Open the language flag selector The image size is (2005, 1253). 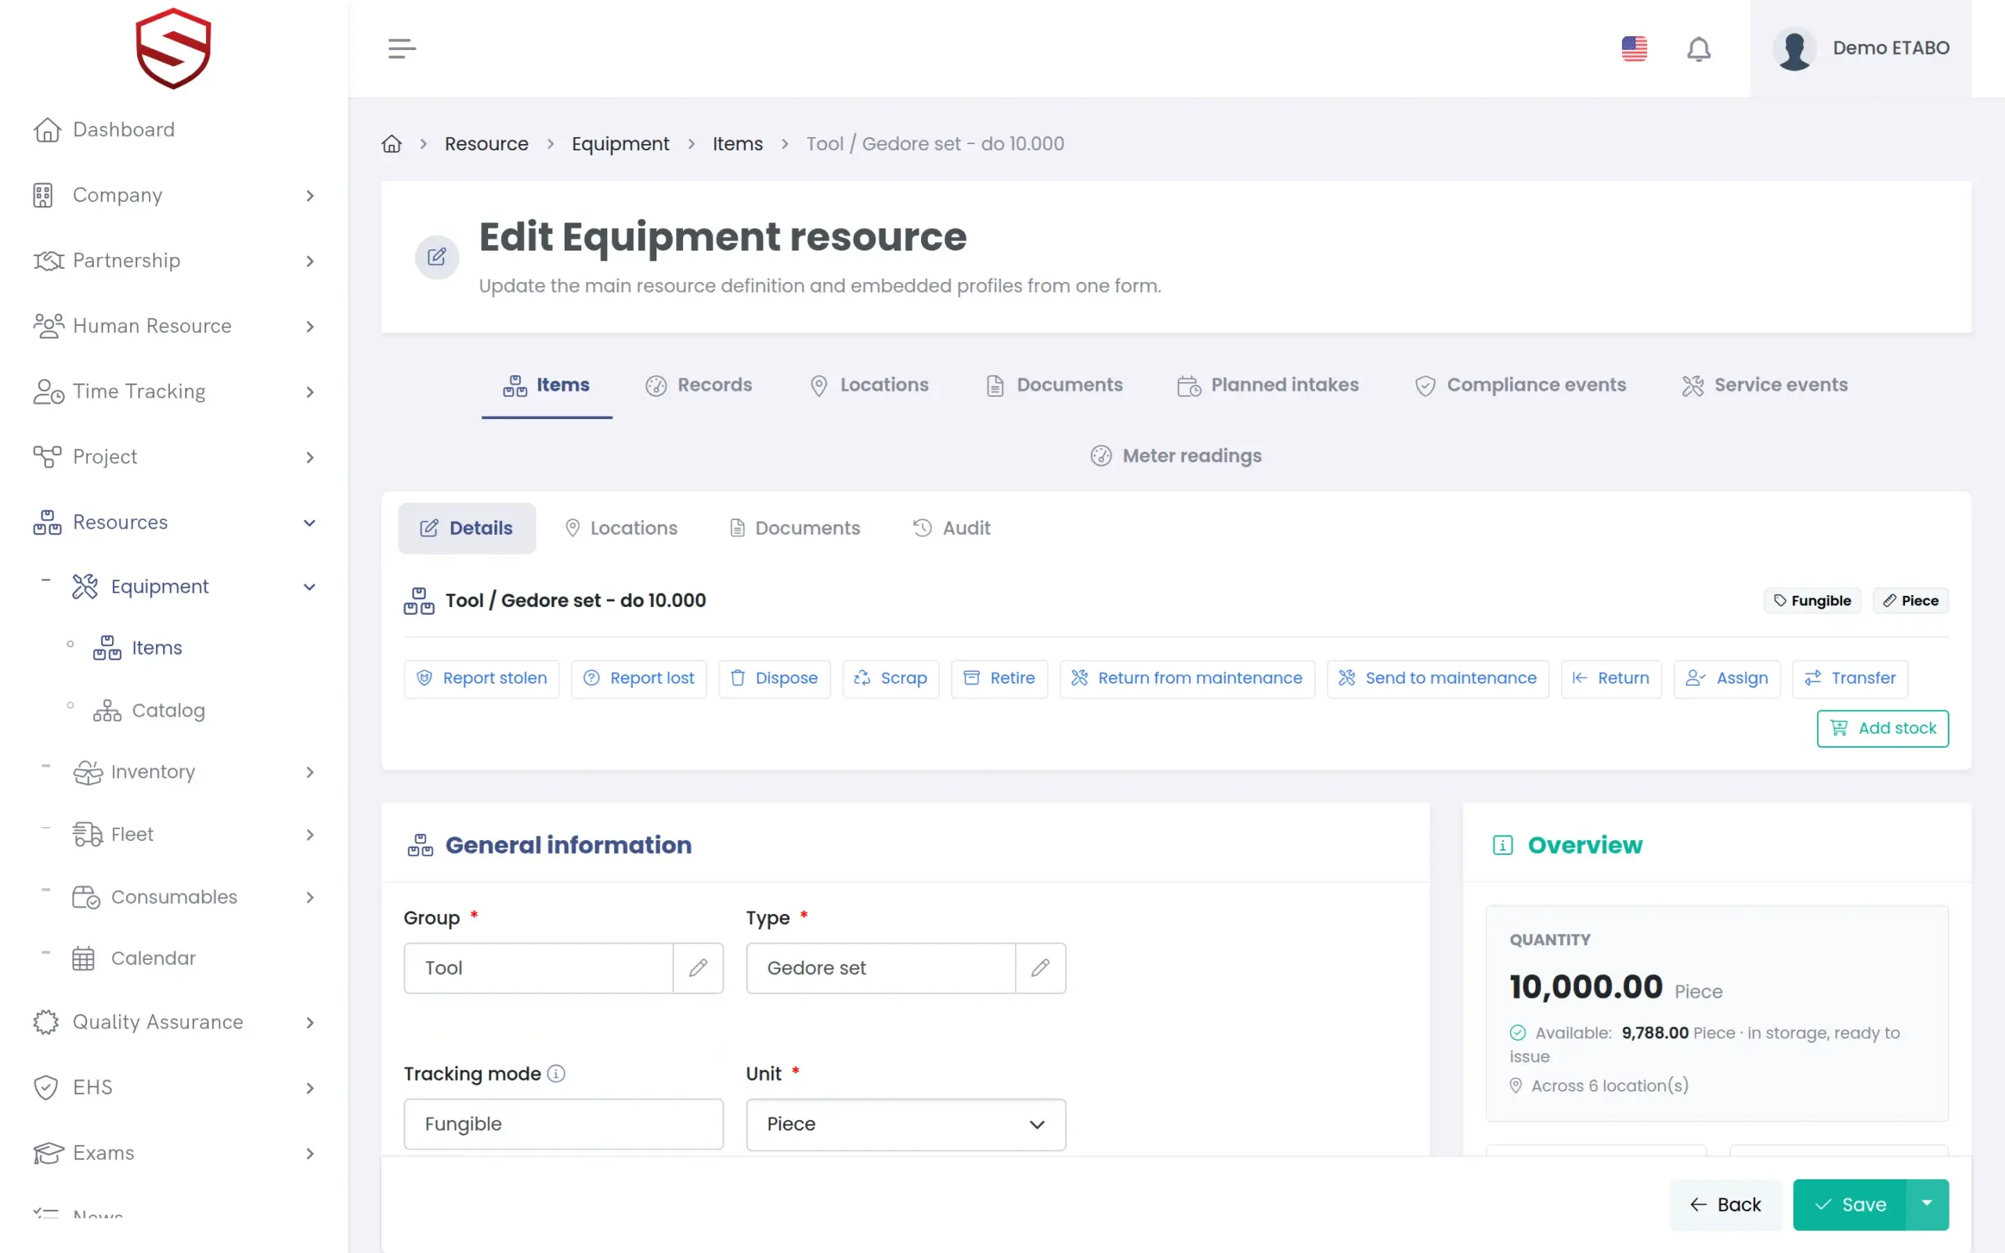click(1634, 48)
